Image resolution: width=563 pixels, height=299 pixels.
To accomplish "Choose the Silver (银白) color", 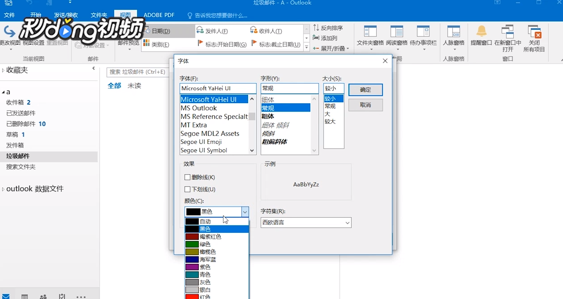I will pyautogui.click(x=217, y=290).
